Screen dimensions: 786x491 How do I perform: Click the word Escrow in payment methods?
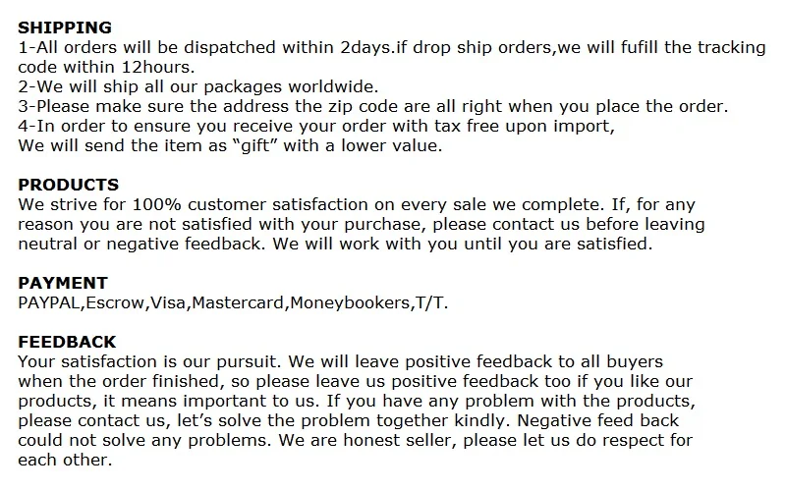115,303
